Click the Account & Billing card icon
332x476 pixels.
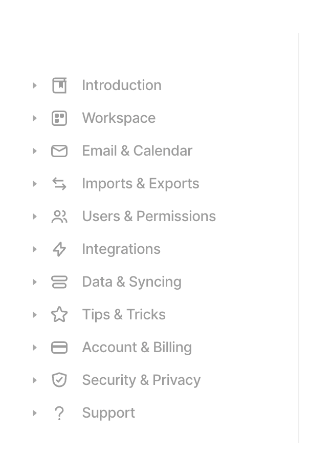coord(59,347)
